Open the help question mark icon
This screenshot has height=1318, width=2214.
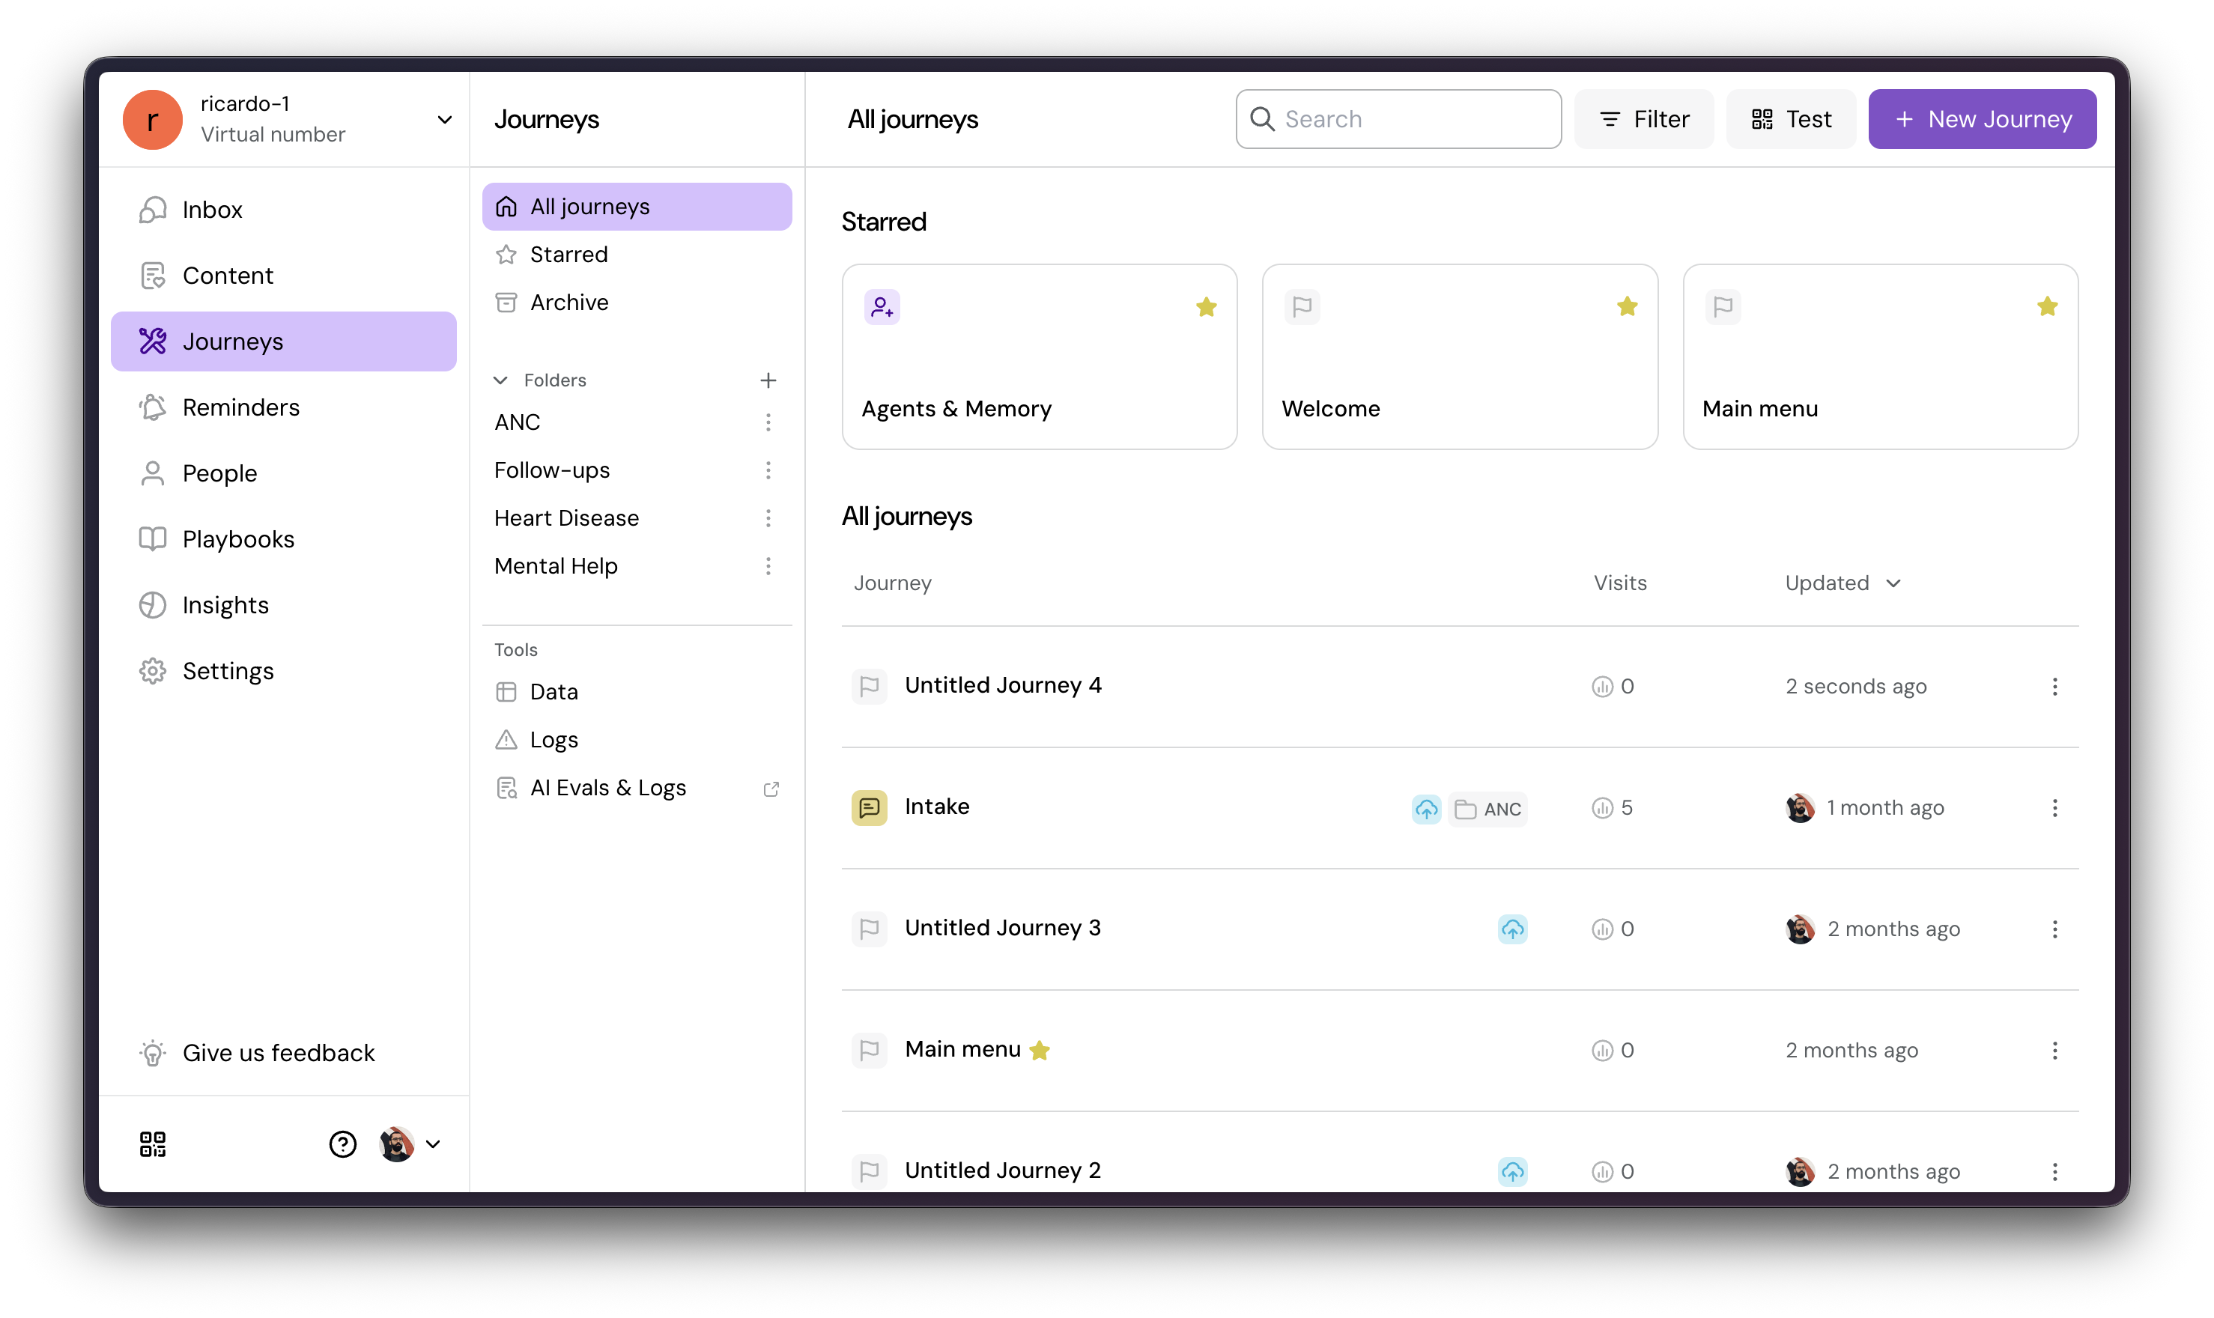click(x=343, y=1144)
